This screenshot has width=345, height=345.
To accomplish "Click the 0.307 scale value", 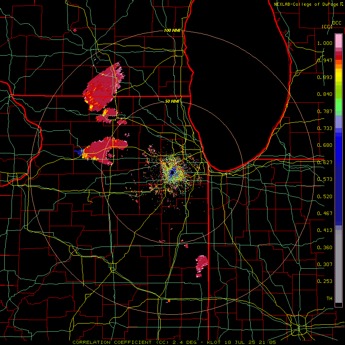I will pos(325,264).
